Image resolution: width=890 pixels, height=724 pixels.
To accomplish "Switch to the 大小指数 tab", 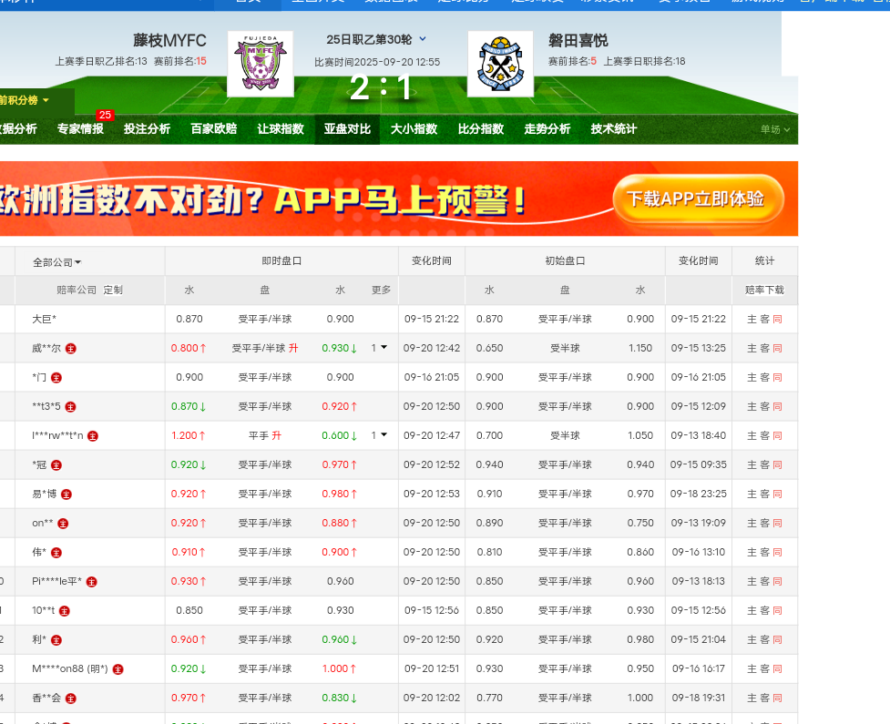I will tap(414, 129).
